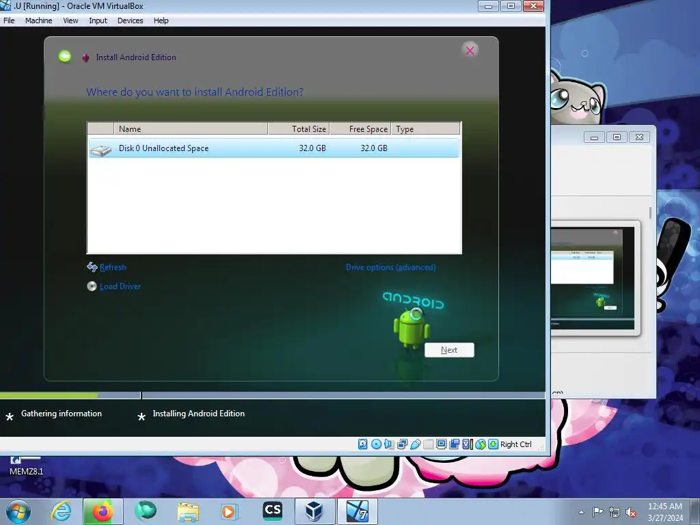This screenshot has width=700, height=525.
Task: Launch Internet Explorer from taskbar
Action: [61, 511]
